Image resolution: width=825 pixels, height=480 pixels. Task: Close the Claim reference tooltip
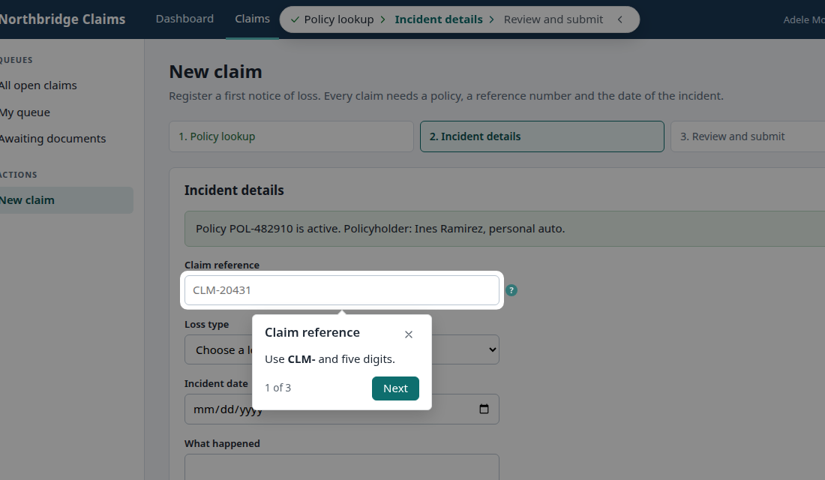pos(409,334)
